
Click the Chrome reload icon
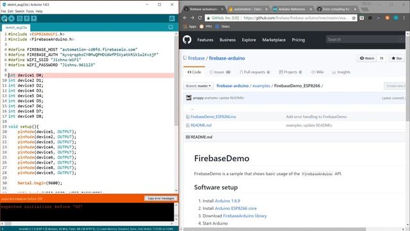tap(200, 18)
